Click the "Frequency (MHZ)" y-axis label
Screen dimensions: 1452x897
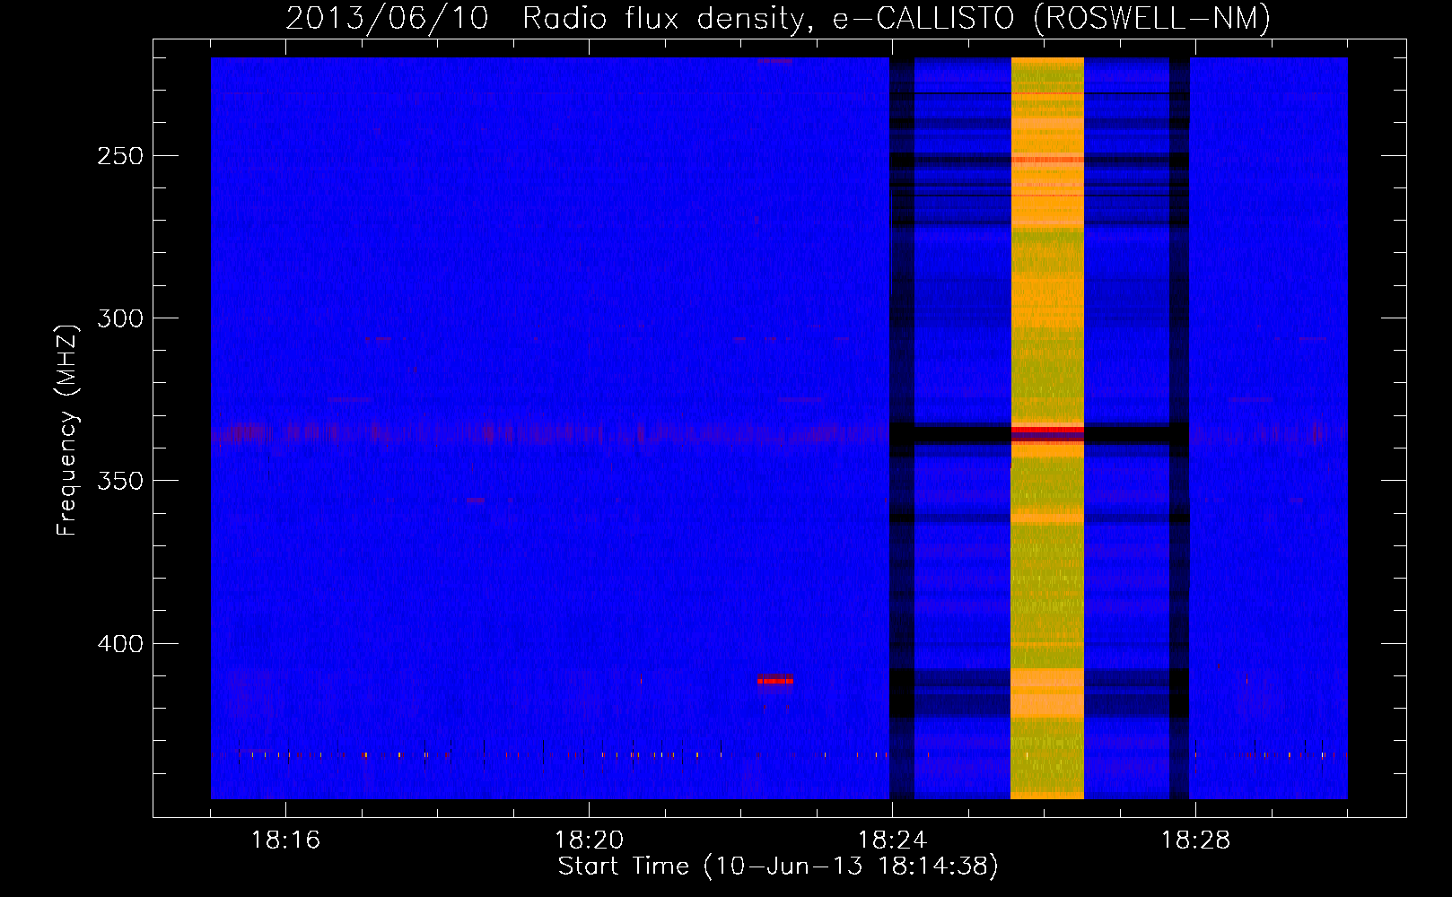pyautogui.click(x=67, y=430)
